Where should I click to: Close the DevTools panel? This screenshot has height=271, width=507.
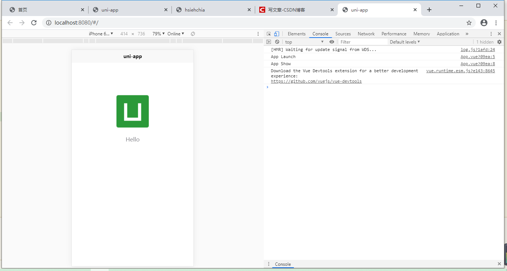[x=500, y=34]
